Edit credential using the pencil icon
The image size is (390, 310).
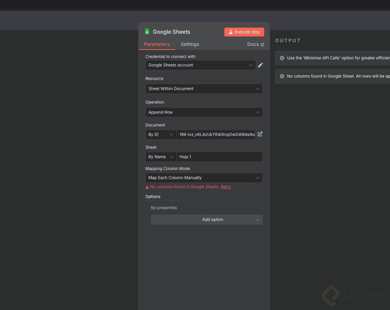coord(260,65)
